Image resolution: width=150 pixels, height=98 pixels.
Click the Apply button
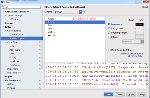click(x=131, y=94)
